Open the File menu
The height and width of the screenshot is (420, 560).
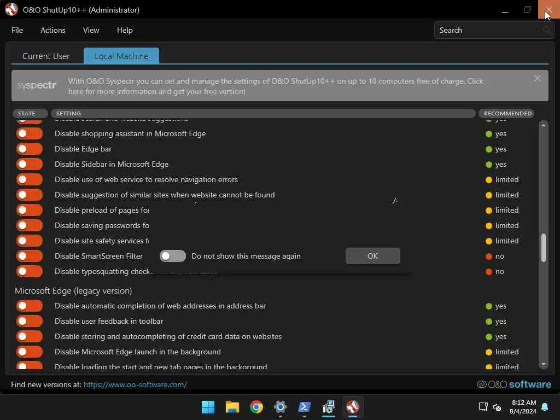click(x=17, y=31)
